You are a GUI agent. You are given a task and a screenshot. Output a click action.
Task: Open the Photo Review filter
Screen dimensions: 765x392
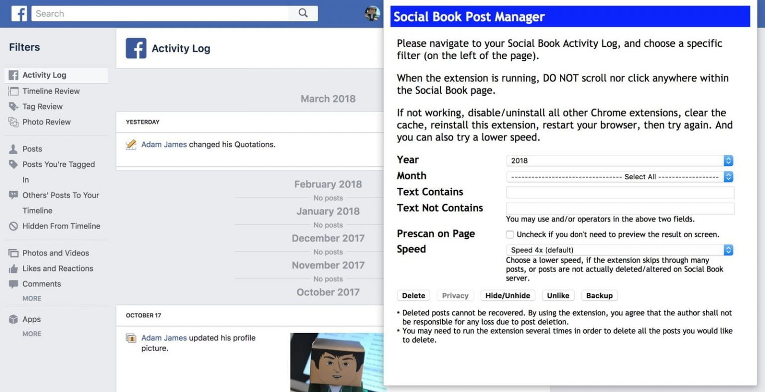[x=47, y=122]
